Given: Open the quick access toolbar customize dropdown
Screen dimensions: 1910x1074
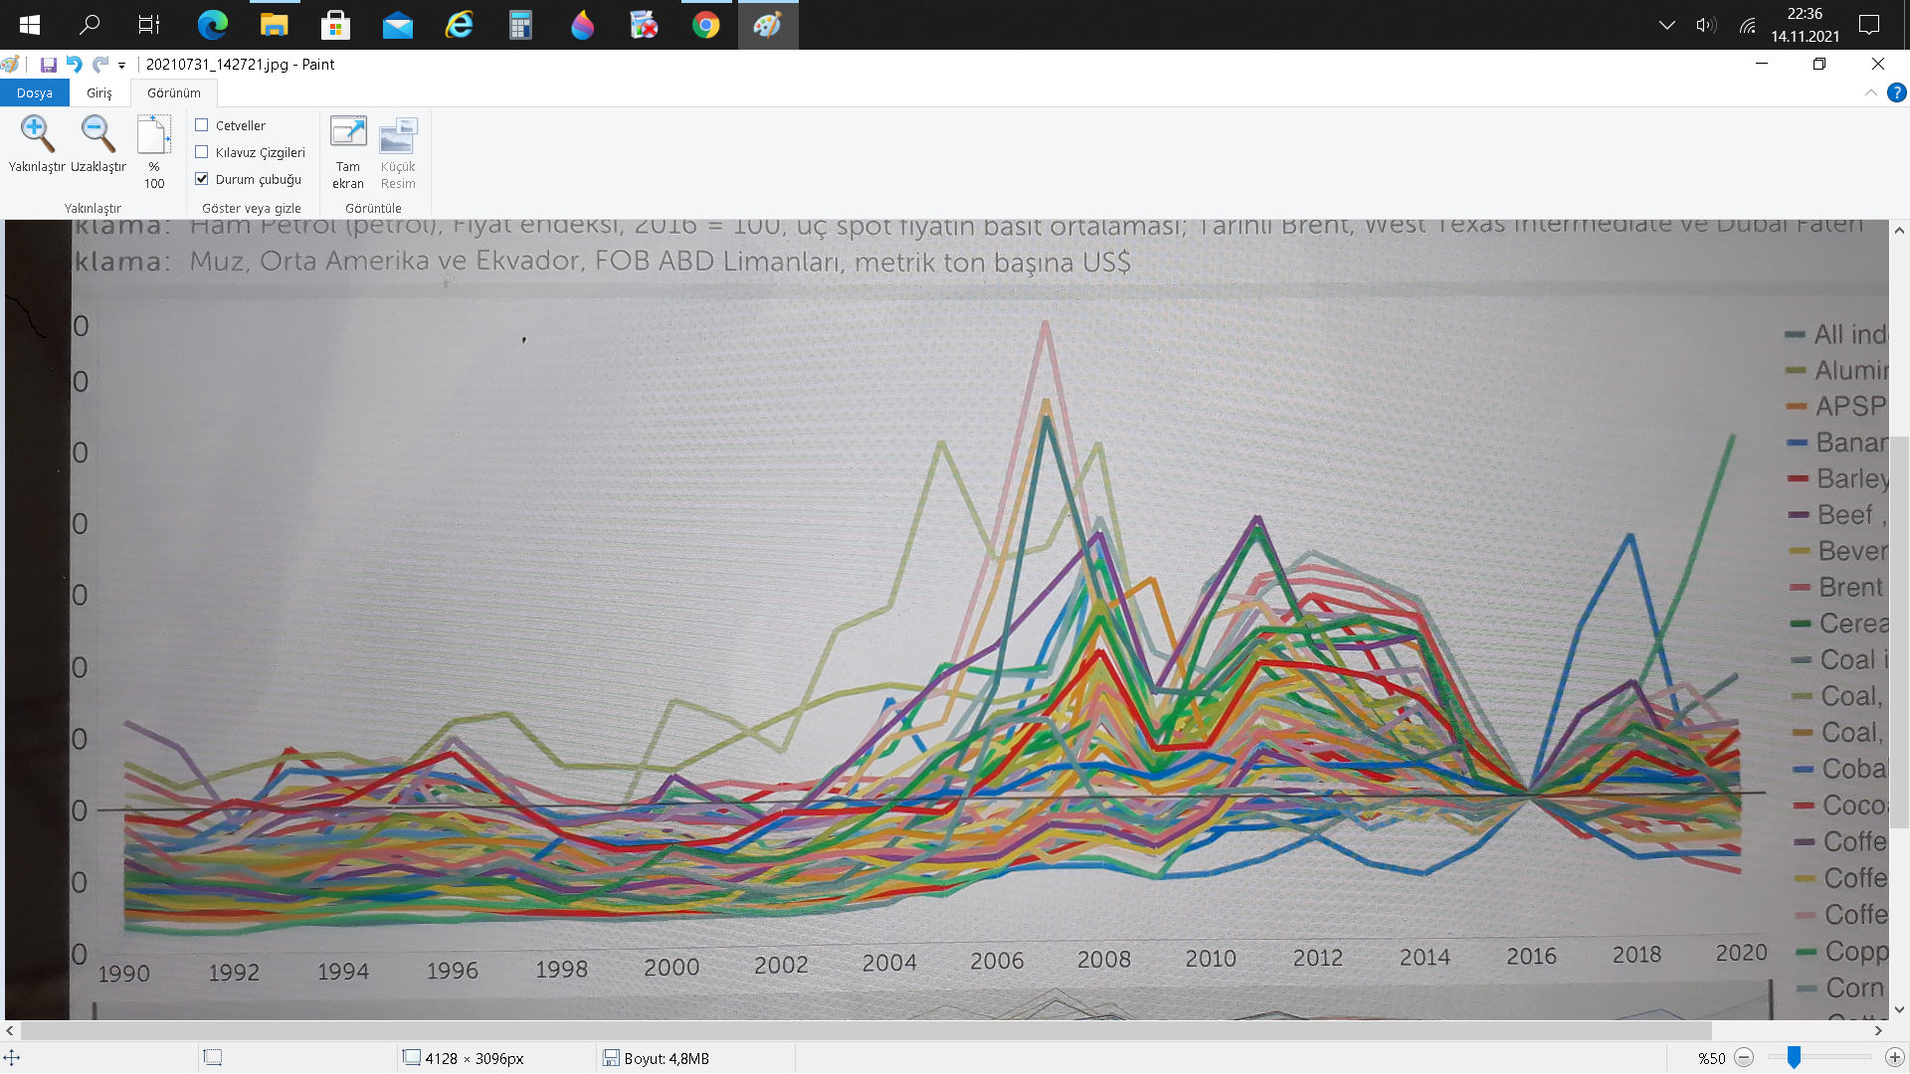Looking at the screenshot, I should coord(122,66).
